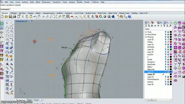Click the red car Set View icon

(72, 17)
